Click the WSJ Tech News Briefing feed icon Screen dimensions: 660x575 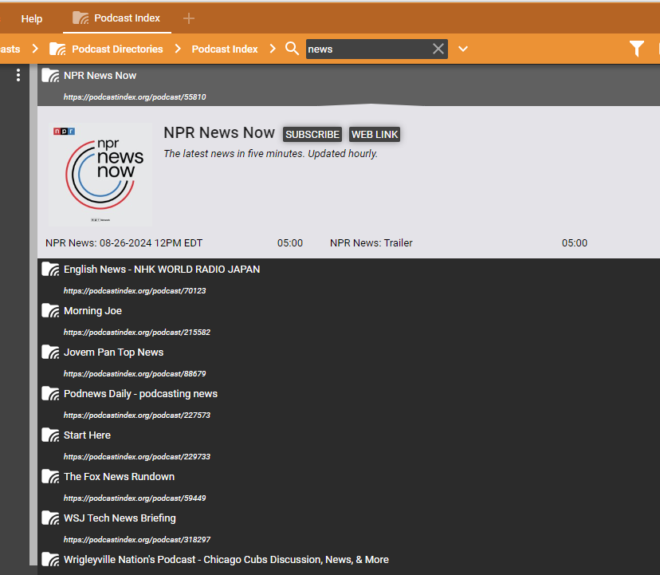[x=50, y=518]
